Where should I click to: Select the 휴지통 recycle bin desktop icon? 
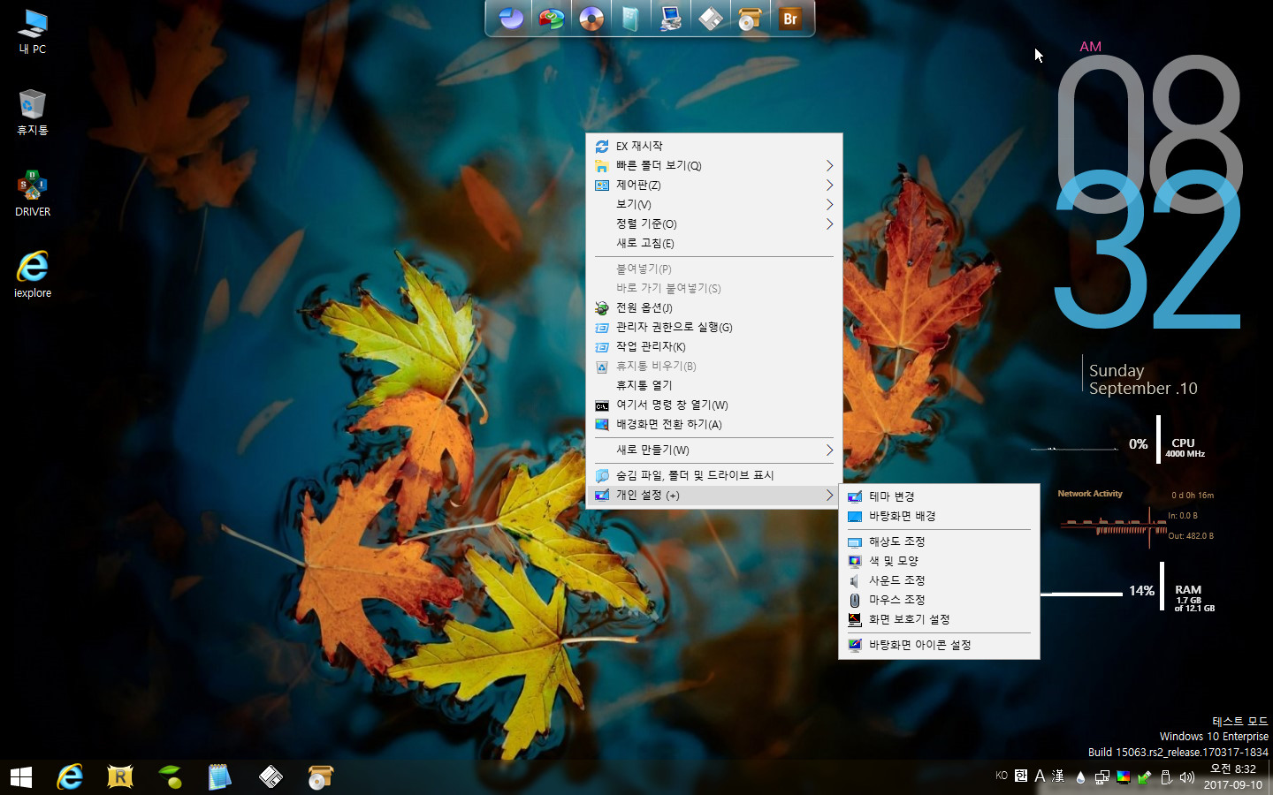coord(33,112)
